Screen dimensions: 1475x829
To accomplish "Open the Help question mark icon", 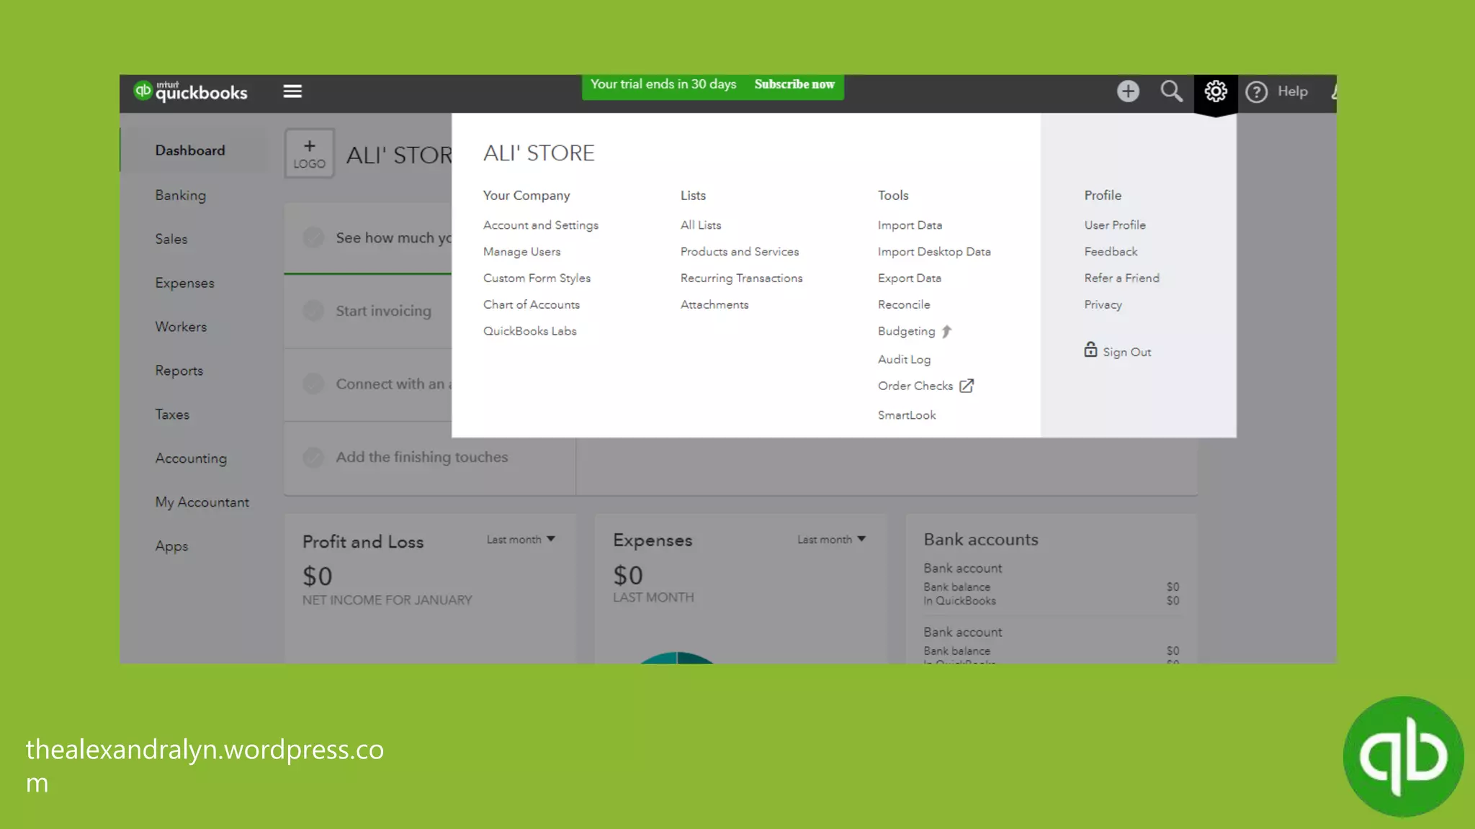I will (1257, 92).
